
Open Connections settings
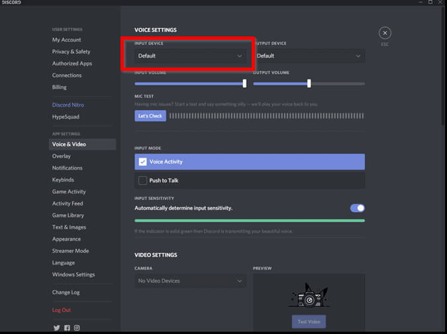(67, 76)
